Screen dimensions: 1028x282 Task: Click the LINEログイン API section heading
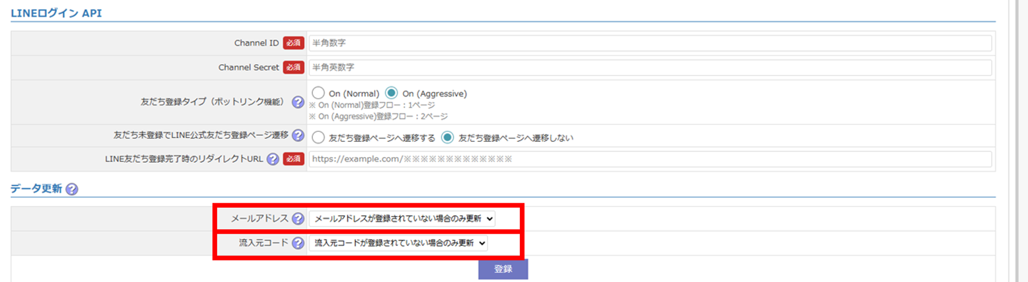(x=56, y=13)
